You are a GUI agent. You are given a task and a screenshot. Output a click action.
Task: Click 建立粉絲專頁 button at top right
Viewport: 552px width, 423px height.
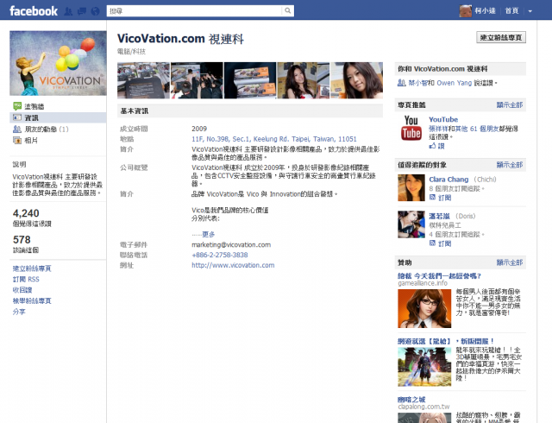coord(501,37)
